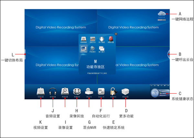Close the function storage popup
Screen dimensions: 194x138
[x=116, y=34]
